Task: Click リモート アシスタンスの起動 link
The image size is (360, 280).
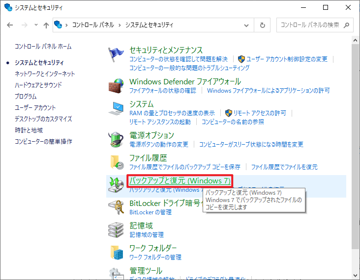Action: point(160,122)
